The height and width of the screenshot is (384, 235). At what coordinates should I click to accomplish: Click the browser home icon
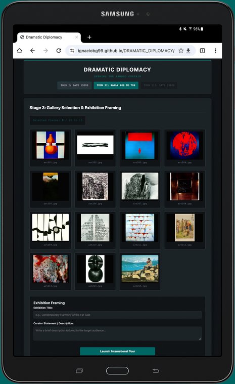click(x=20, y=51)
